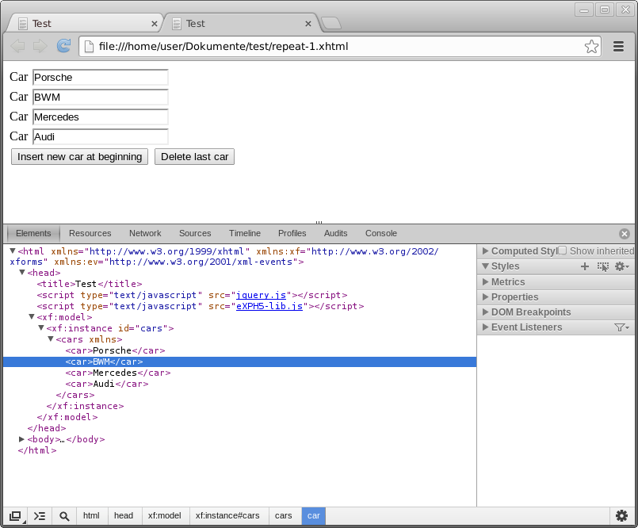This screenshot has width=638, height=528.
Task: Open the Audits tab
Action: tap(336, 233)
